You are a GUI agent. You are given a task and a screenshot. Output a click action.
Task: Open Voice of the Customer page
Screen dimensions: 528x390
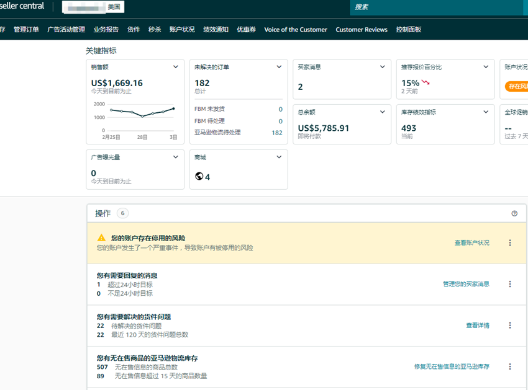(x=296, y=30)
